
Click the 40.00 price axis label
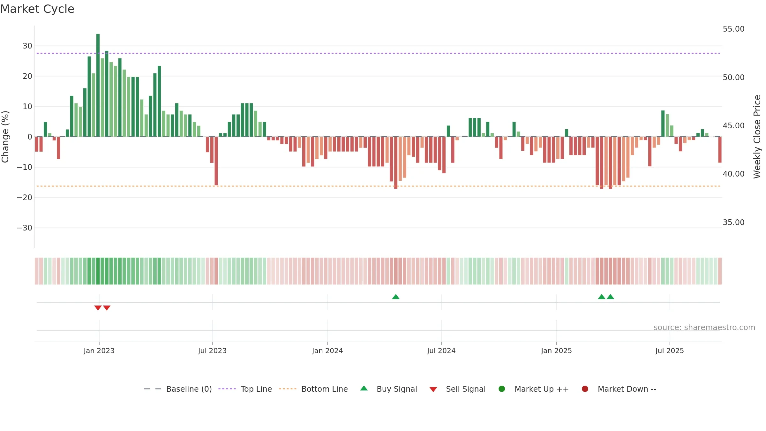[733, 174]
